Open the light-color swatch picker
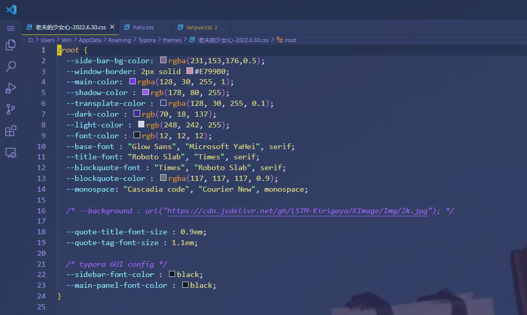The image size is (527, 315). click(141, 124)
